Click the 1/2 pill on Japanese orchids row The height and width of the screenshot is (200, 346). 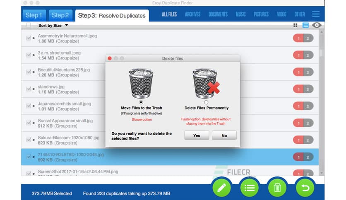point(303,106)
